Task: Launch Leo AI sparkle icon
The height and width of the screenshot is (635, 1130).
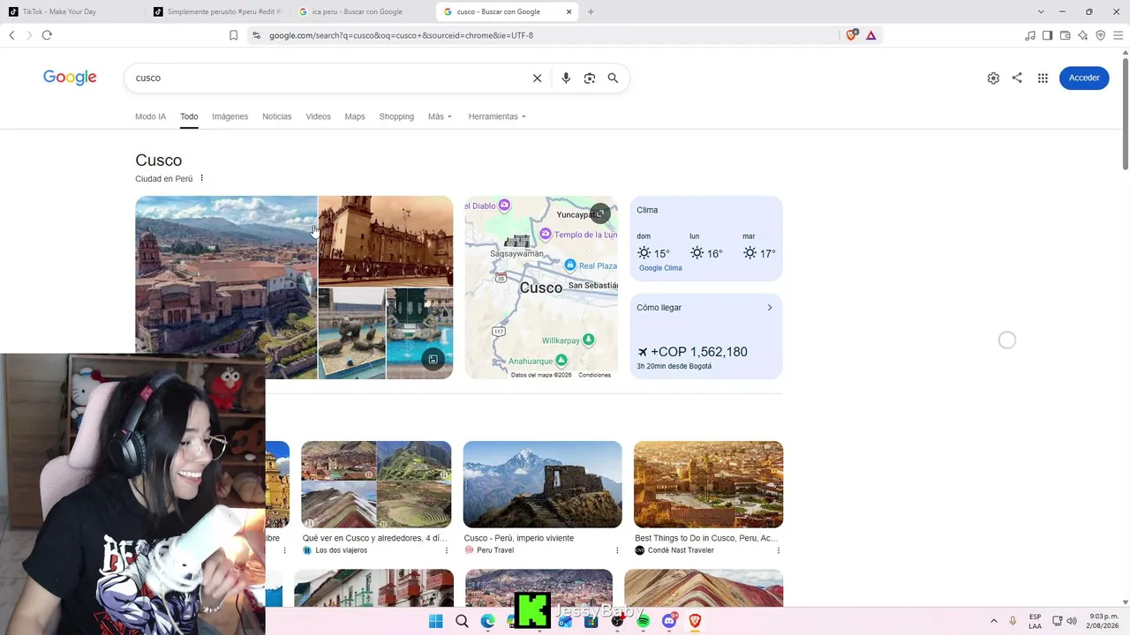Action: pyautogui.click(x=1083, y=35)
